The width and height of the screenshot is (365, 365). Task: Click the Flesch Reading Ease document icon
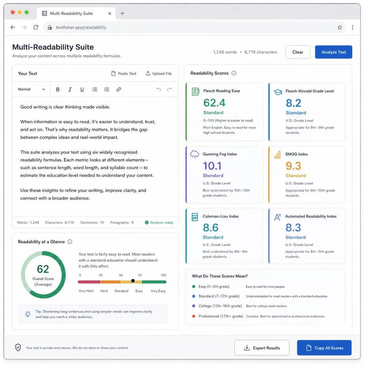(x=195, y=92)
